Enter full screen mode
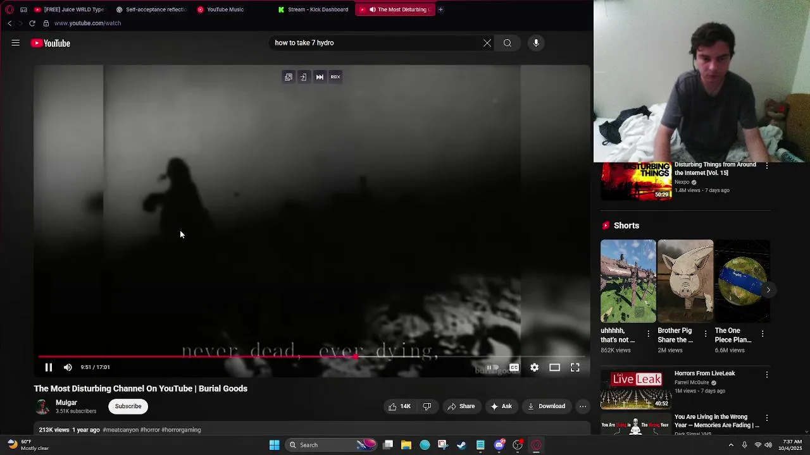The image size is (810, 455). (575, 367)
